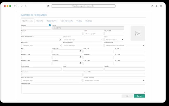
Task: Open the Estado Civil dropdown
Action: pos(83,40)
